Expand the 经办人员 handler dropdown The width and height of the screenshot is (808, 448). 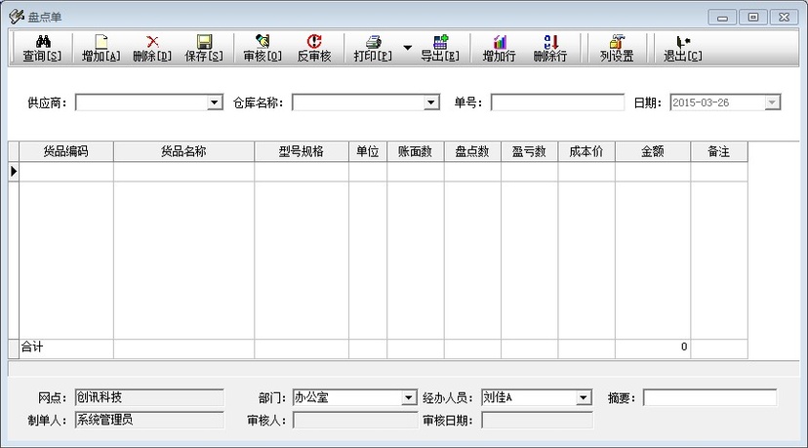584,398
